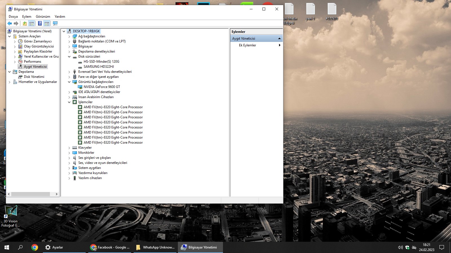Open Help via the blue question-mark icon
Screen dimensions: 451x253
pos(40,24)
